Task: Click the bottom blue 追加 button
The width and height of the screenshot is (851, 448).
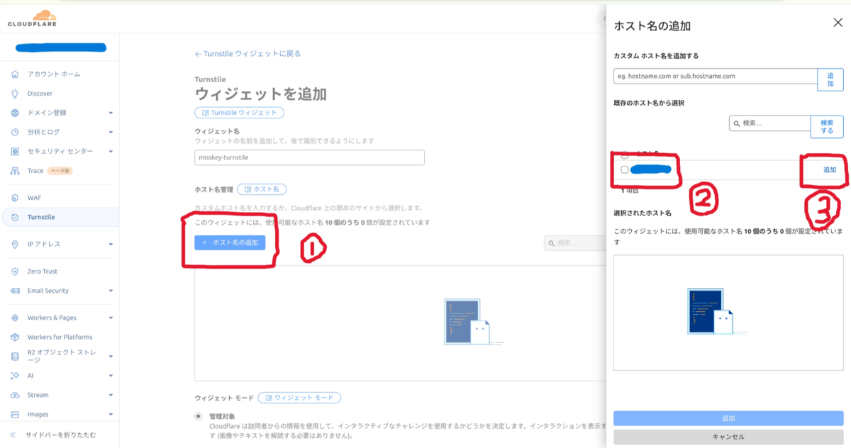Action: 728,418
